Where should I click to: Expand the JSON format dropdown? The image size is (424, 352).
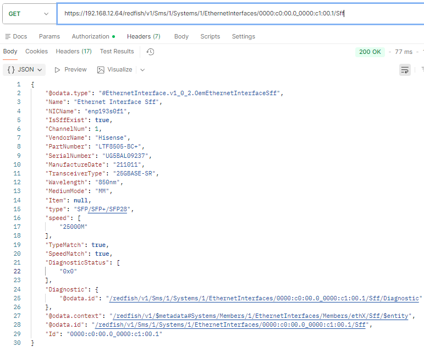[x=25, y=70]
